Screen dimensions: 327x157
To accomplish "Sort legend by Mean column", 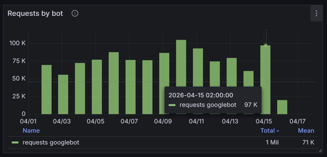I will 306,131.
